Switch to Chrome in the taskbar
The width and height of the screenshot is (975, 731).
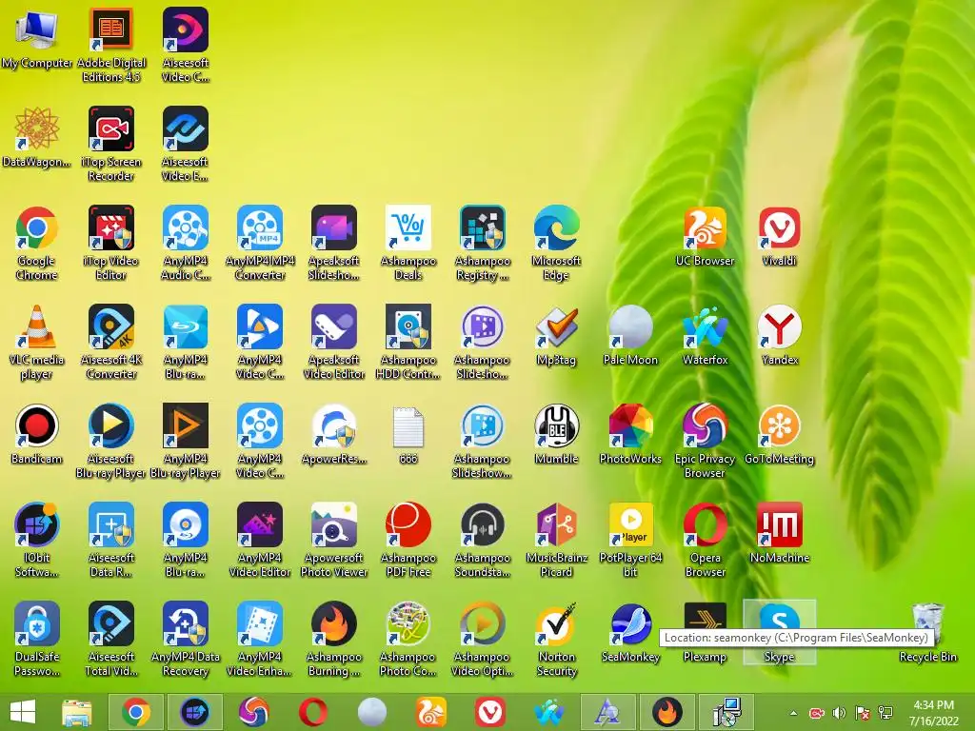point(135,712)
